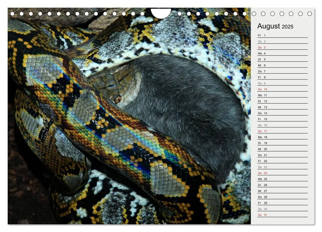Pick the So 17 Sunday row
Image resolution: width=322 pixels, height=232 pixels.
coord(282,131)
